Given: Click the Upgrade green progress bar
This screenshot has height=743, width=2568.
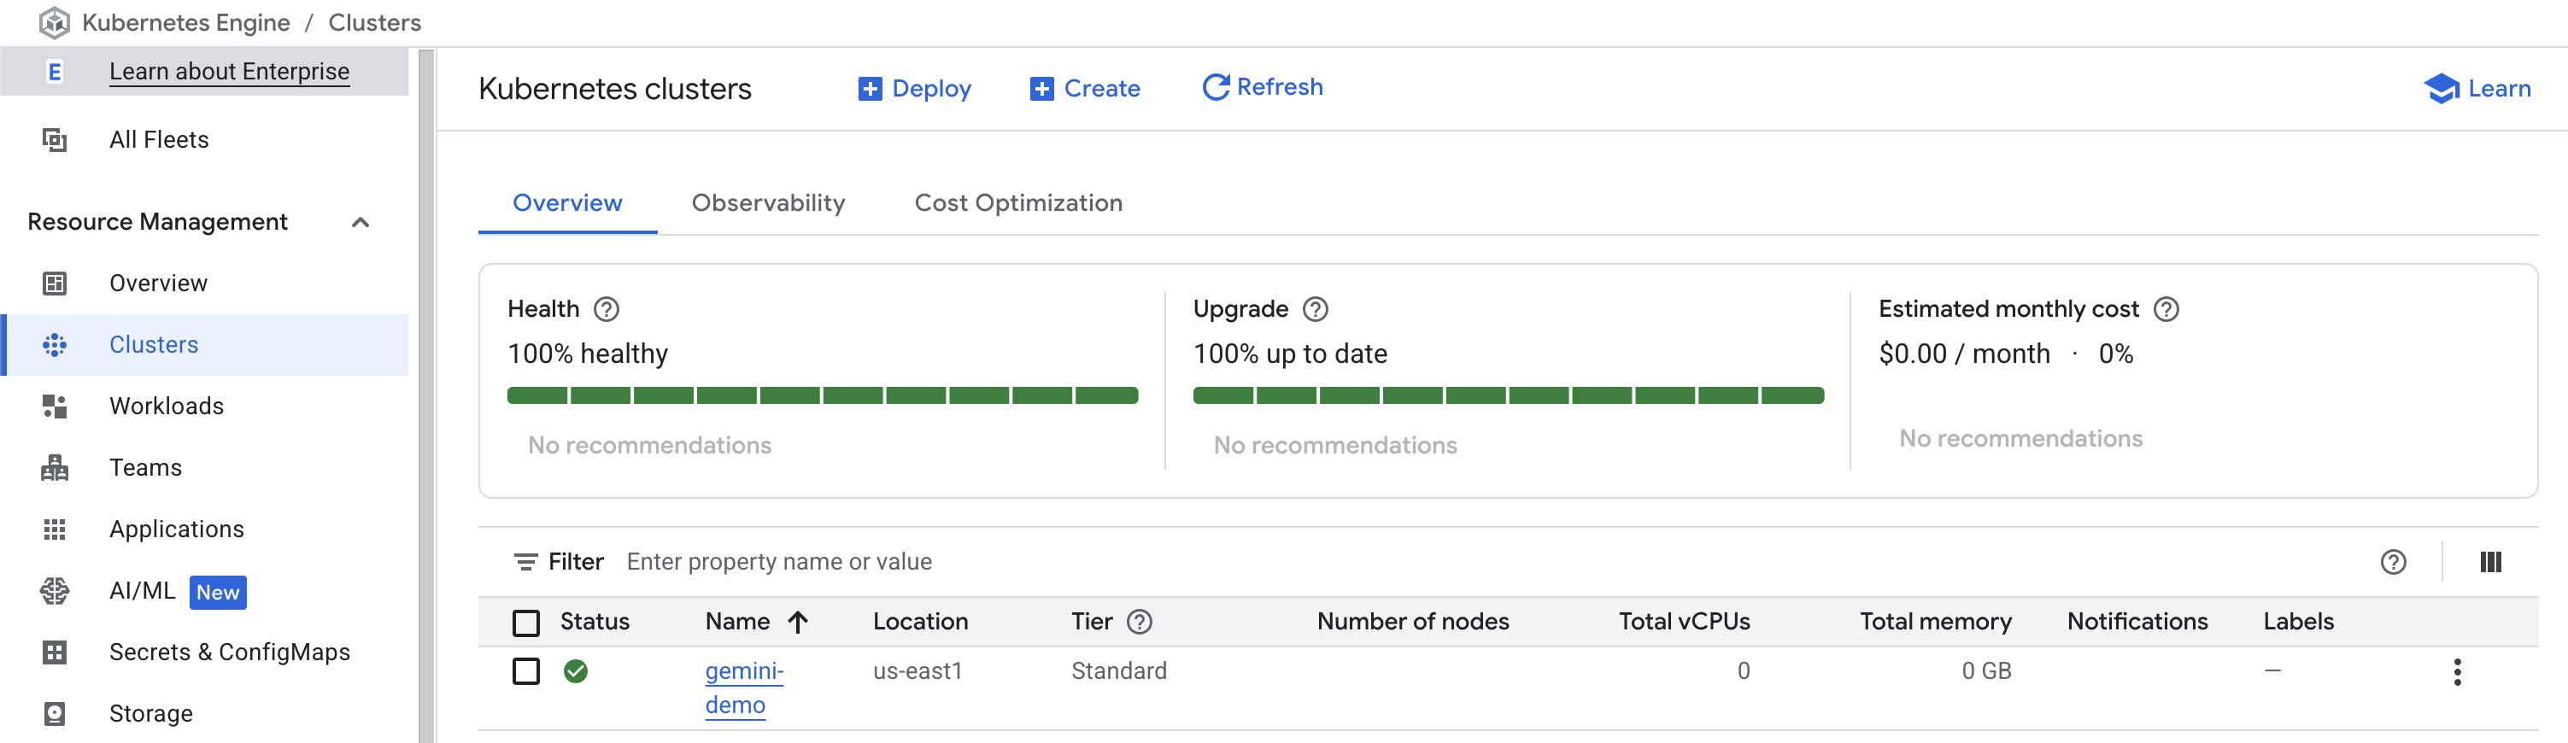Looking at the screenshot, I should [1509, 395].
